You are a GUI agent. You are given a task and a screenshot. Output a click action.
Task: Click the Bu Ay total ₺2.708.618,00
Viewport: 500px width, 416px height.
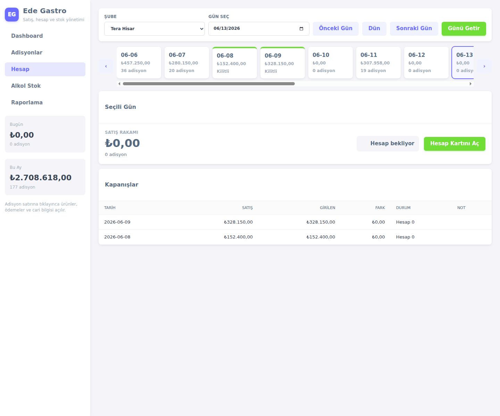(x=41, y=177)
